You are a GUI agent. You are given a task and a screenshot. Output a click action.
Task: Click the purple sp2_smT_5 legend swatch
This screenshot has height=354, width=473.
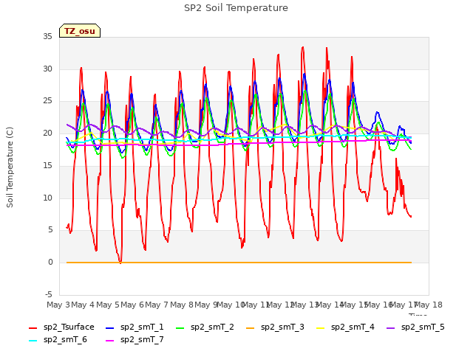point(391,327)
